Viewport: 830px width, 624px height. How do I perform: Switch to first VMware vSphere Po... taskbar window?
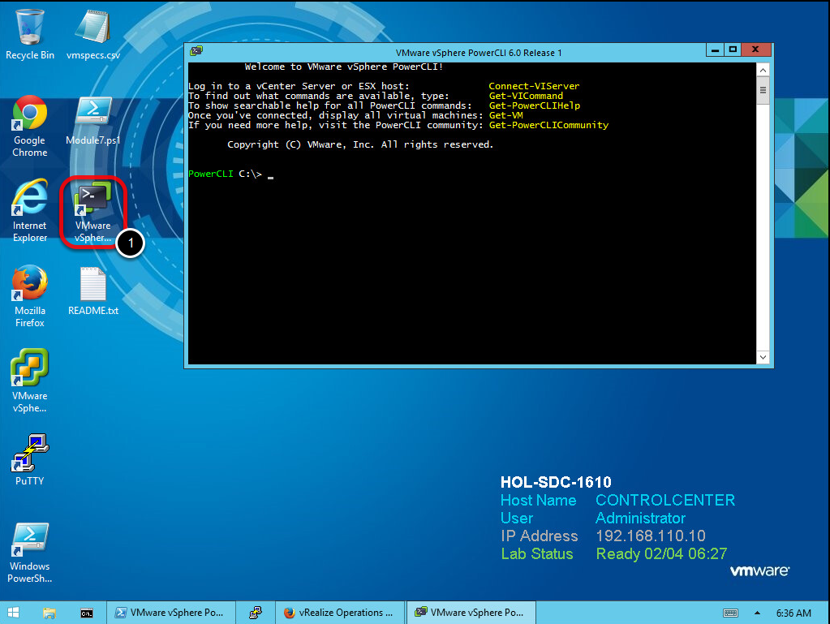[x=171, y=613]
